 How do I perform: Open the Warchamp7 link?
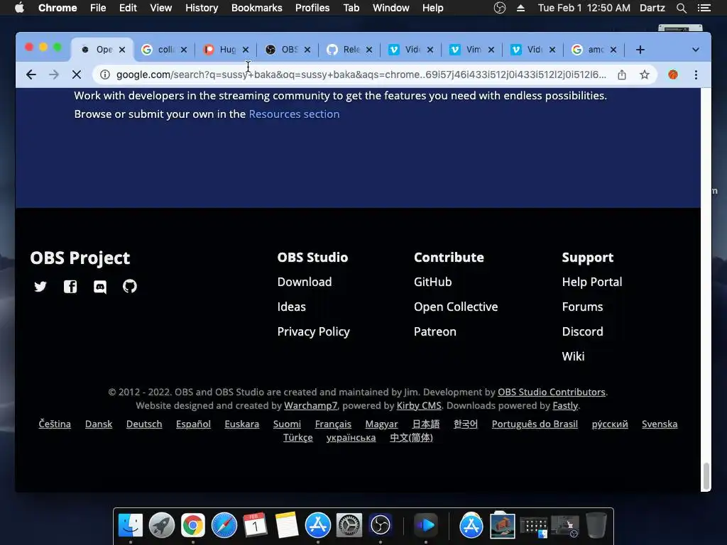tap(311, 405)
